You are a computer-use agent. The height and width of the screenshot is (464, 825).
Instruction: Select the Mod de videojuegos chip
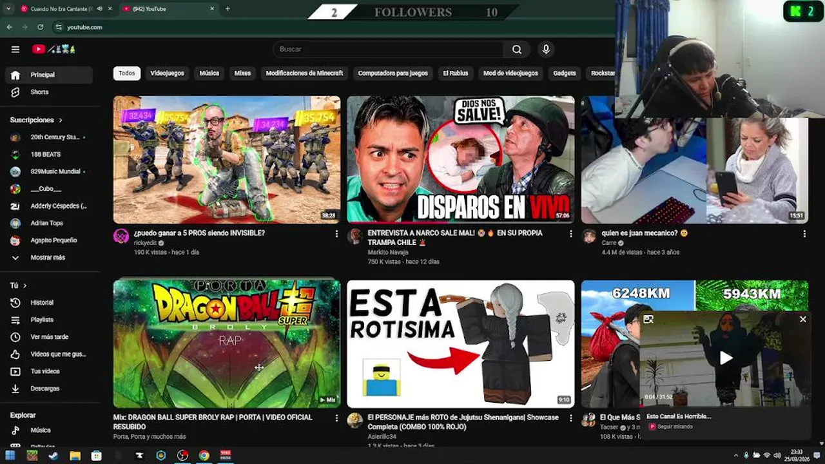pos(510,73)
